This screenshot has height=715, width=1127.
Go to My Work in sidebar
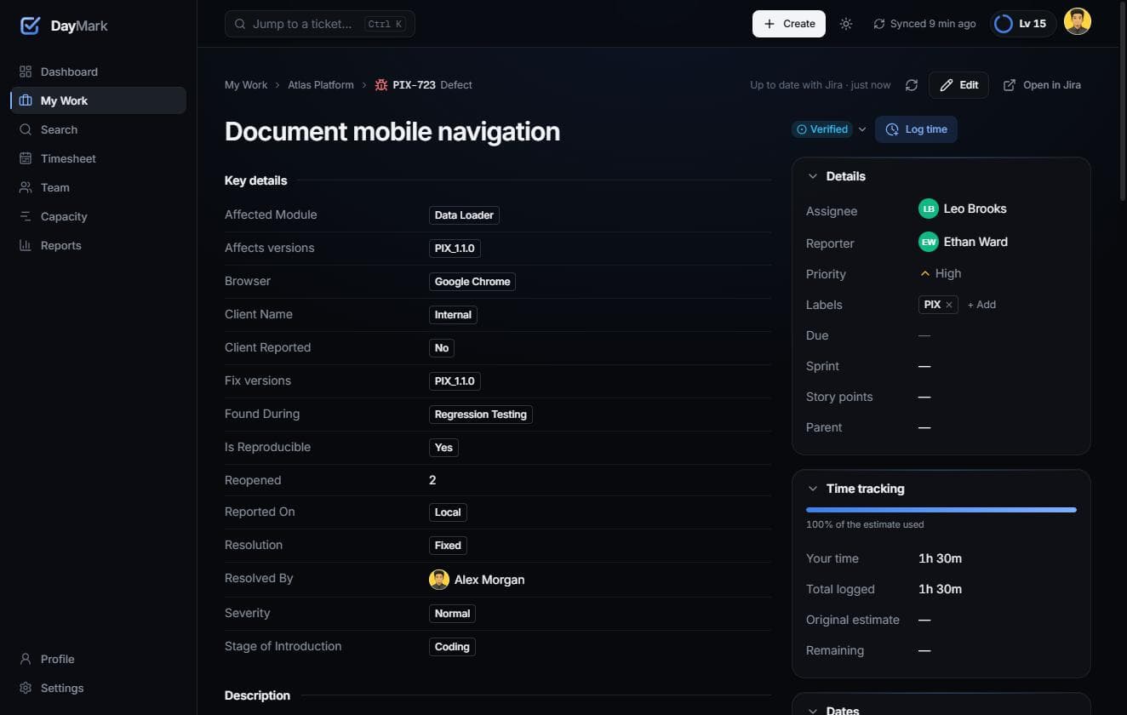pos(98,100)
